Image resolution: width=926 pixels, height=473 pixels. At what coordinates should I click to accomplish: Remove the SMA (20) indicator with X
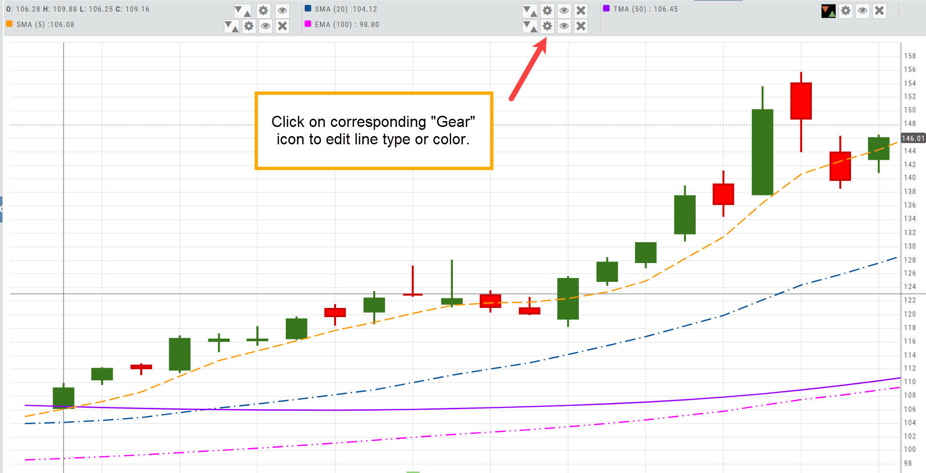point(581,11)
